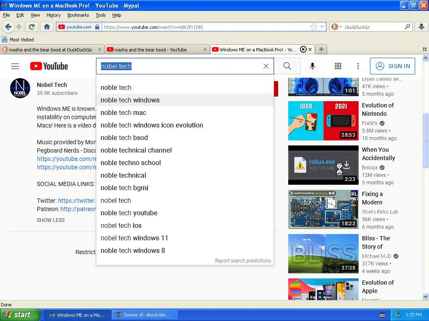429x321 pixels.
Task: Open the YouTube apps grid icon
Action: click(338, 66)
